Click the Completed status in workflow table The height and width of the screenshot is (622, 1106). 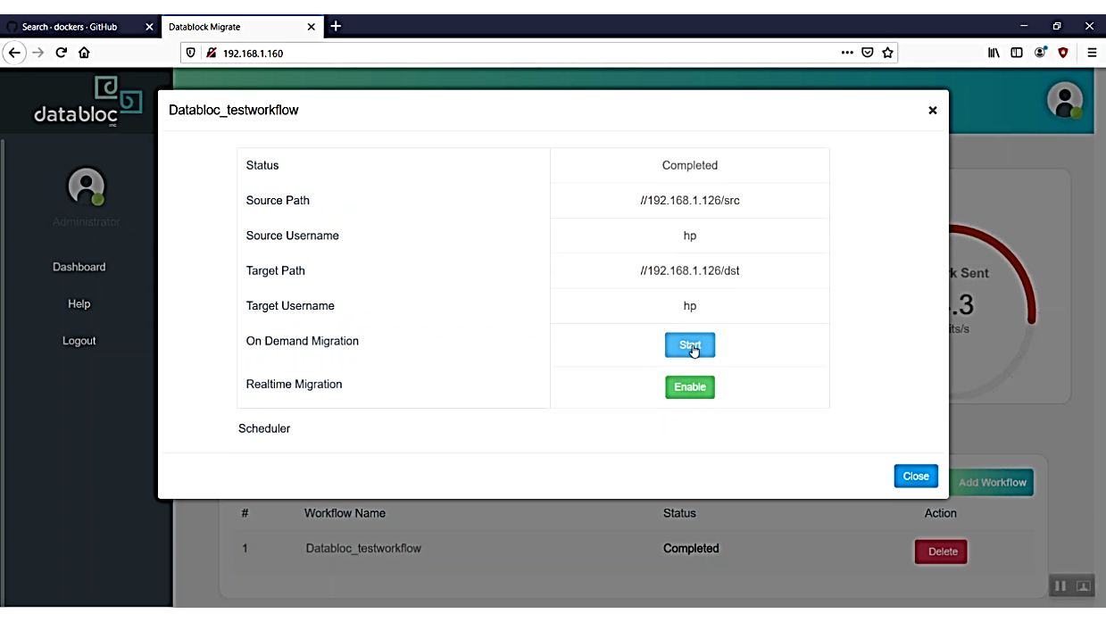[x=691, y=548]
